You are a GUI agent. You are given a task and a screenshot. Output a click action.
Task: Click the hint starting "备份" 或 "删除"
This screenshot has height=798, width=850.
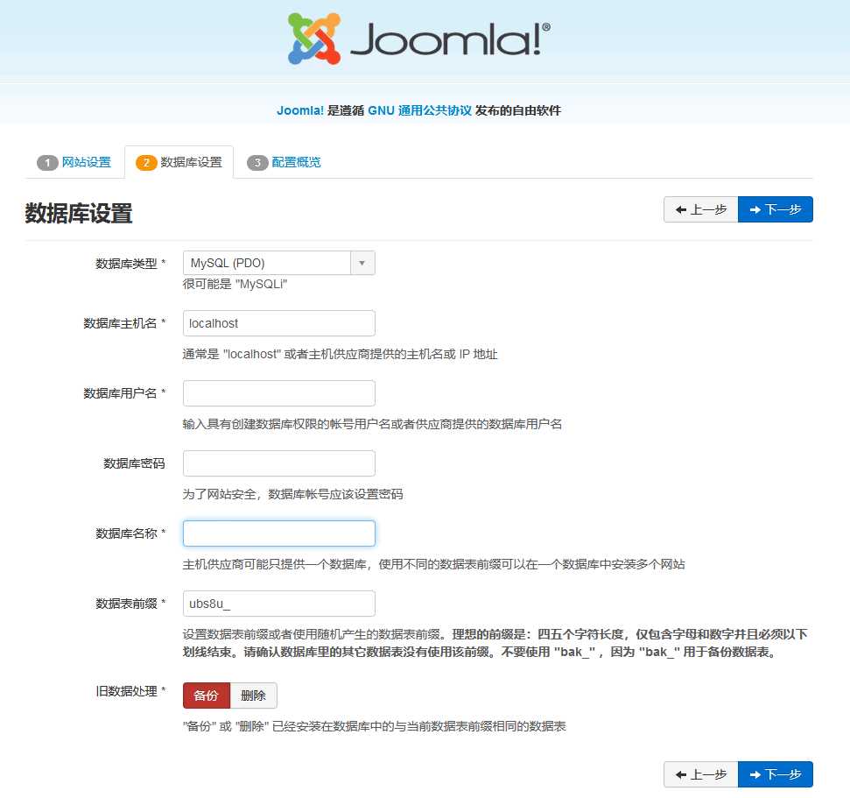[x=374, y=726]
